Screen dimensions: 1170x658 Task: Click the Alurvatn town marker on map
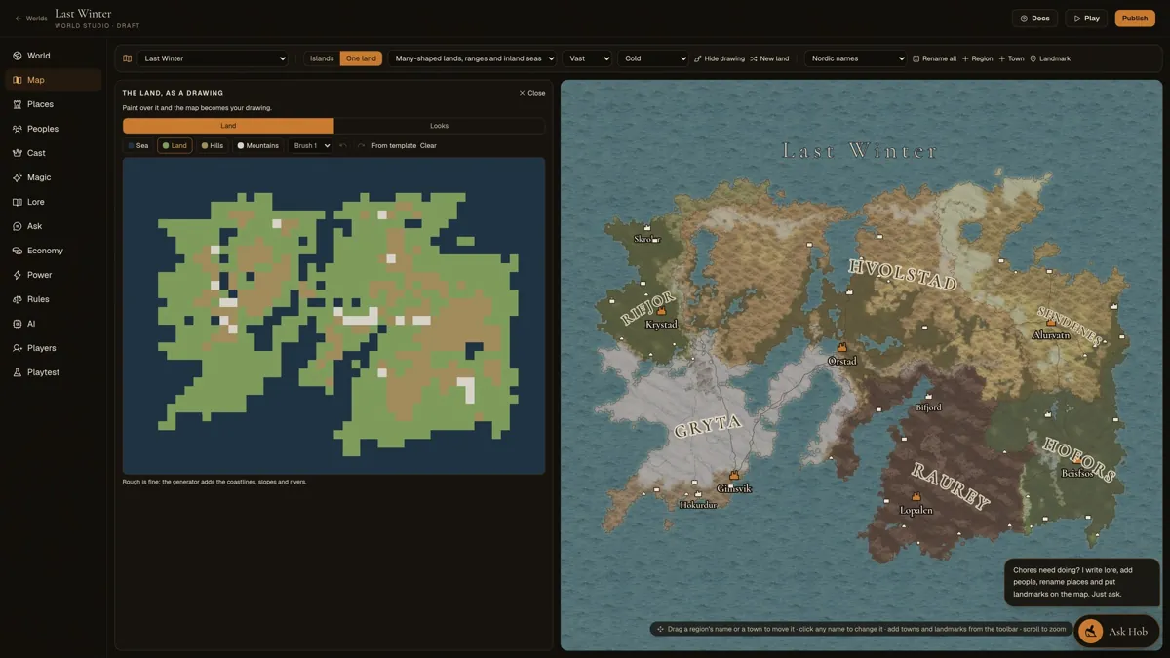tap(1051, 322)
